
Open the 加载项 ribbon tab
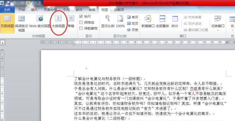[x=119, y=10]
